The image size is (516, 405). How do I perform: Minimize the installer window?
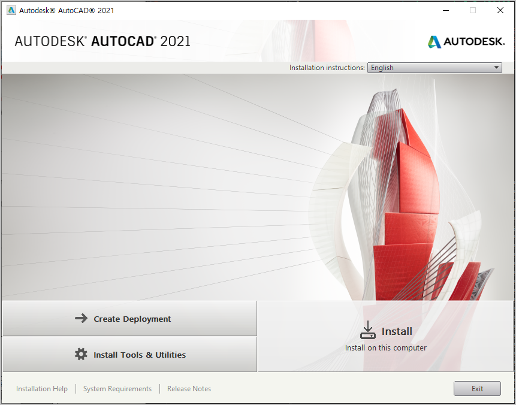(x=445, y=10)
